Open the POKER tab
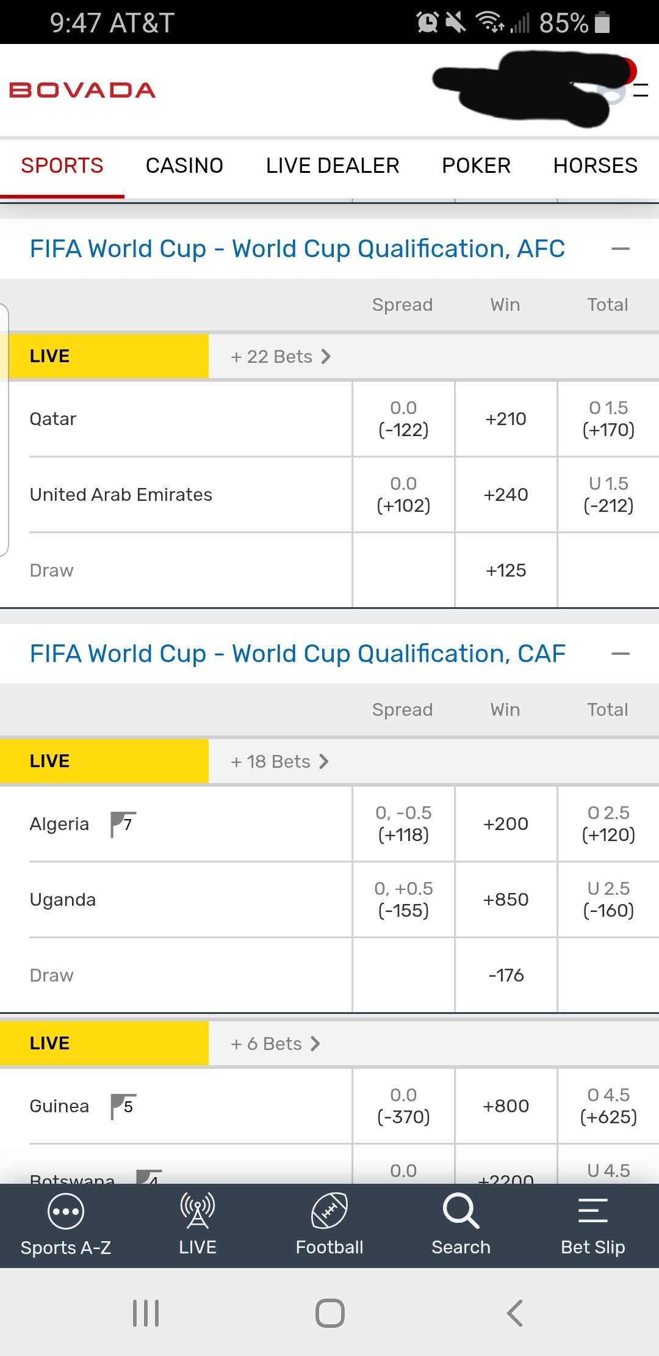This screenshot has width=659, height=1356. (476, 166)
